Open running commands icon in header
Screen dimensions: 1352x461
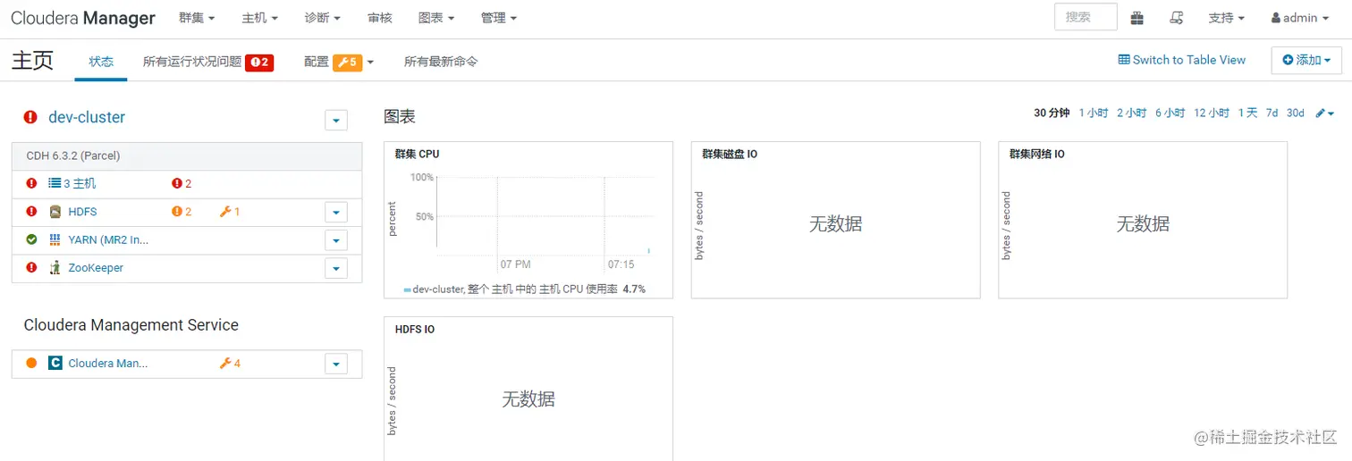click(x=1178, y=18)
